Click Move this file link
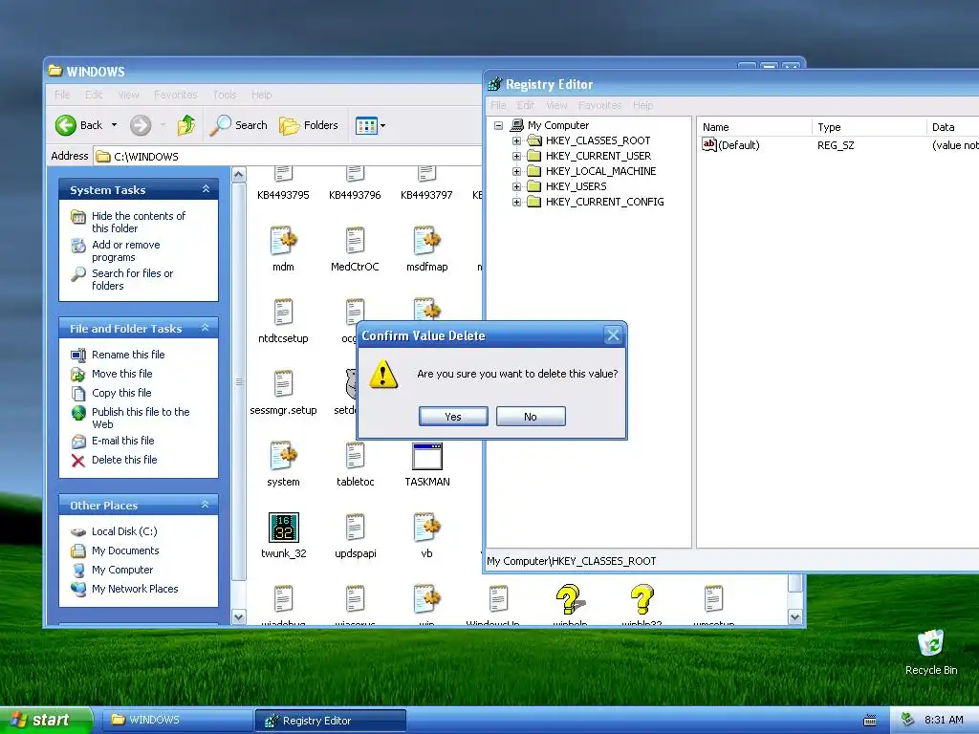This screenshot has width=979, height=734. [121, 374]
